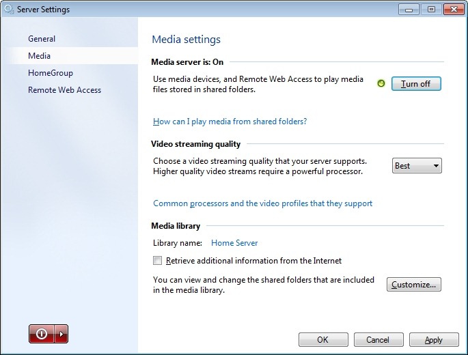Click the Server Settings title bar icon
This screenshot has height=355, width=468.
point(9,10)
